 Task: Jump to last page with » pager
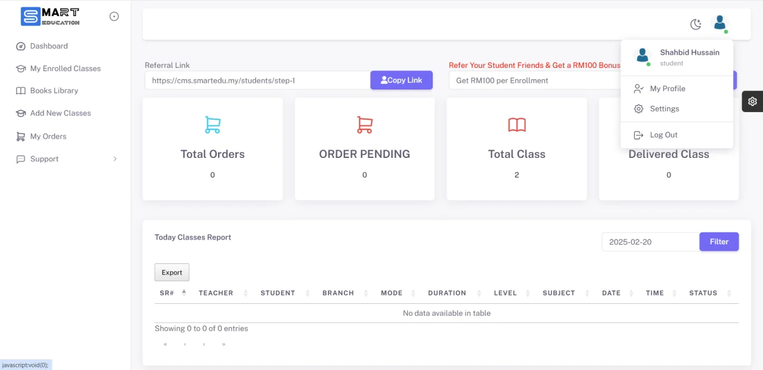(224, 344)
